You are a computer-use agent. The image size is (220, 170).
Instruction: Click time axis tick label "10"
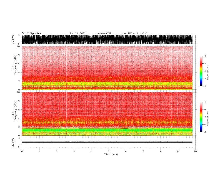pos(195,151)
